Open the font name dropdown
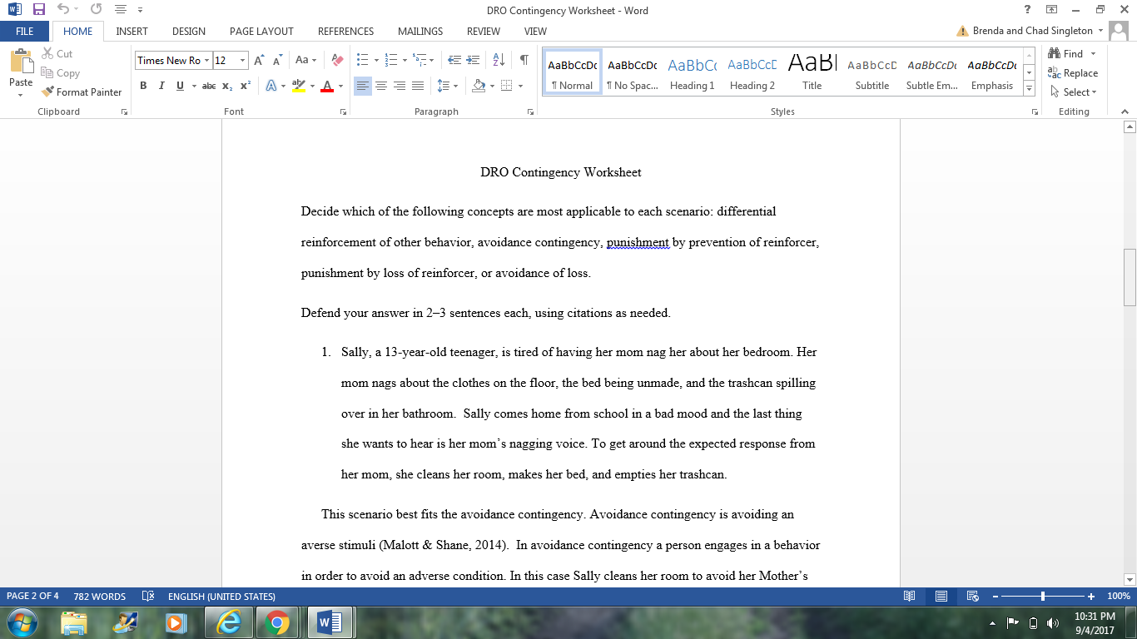 (x=206, y=60)
